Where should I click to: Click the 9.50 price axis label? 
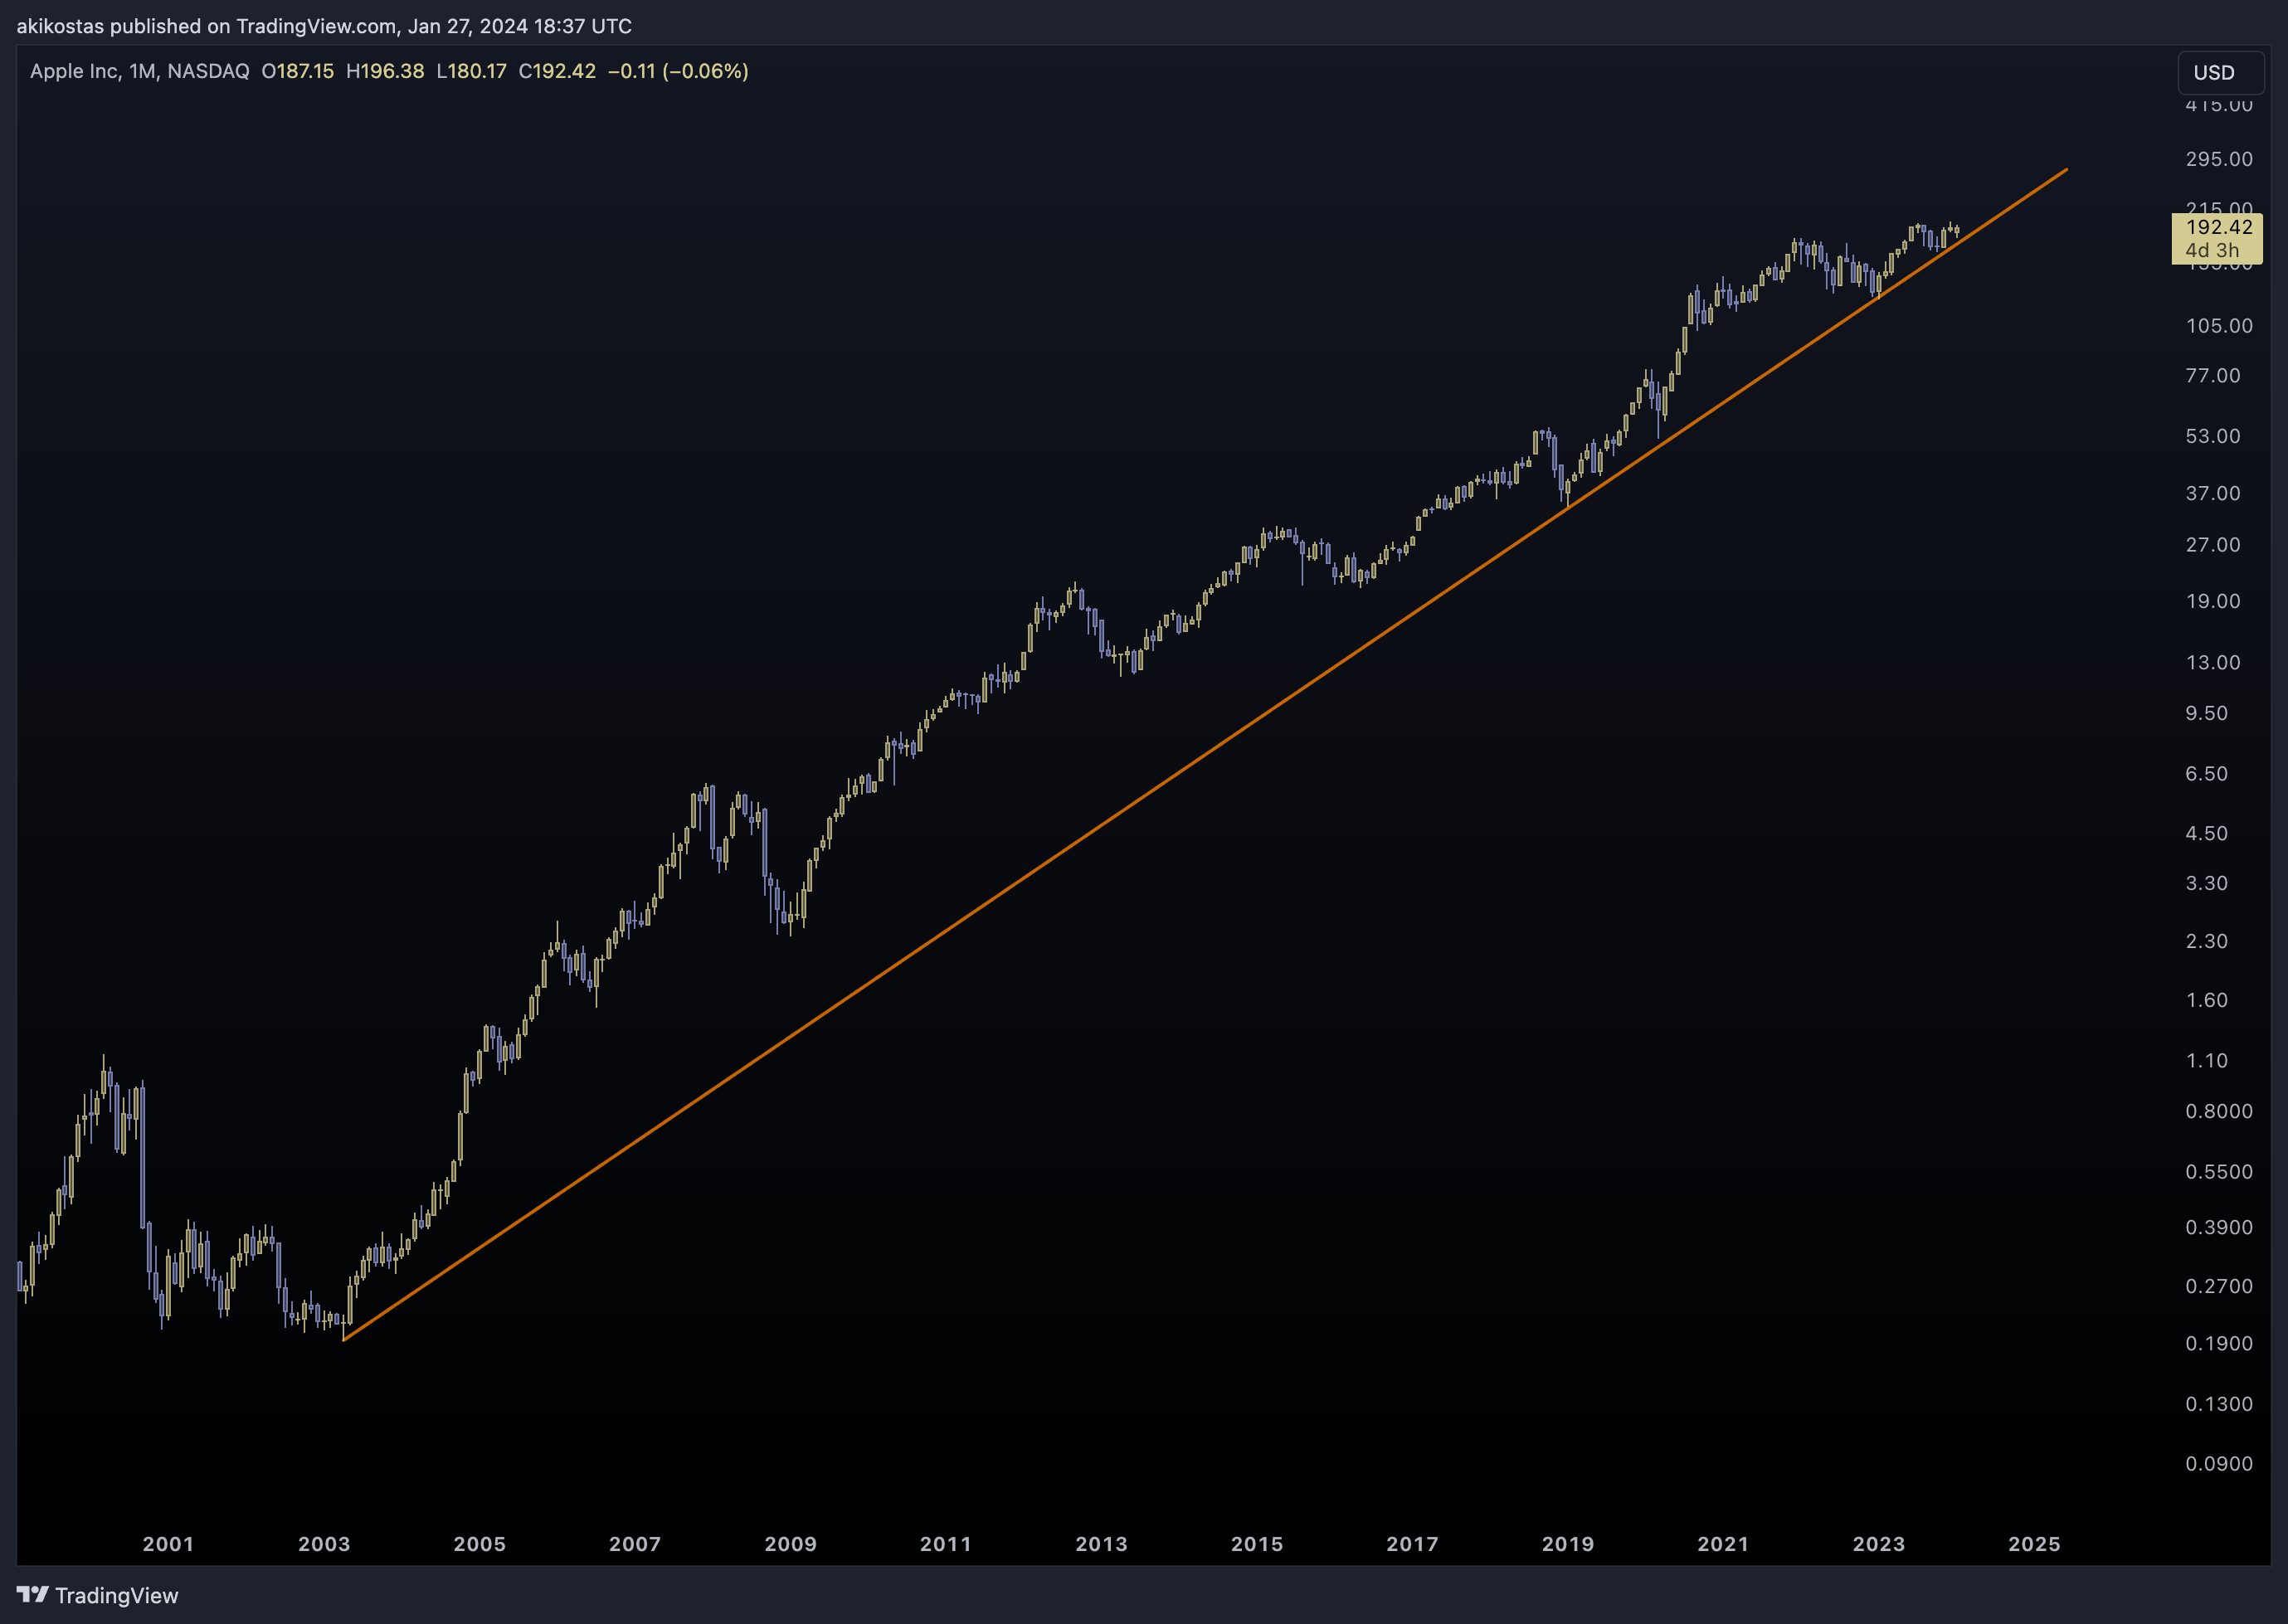[2207, 713]
